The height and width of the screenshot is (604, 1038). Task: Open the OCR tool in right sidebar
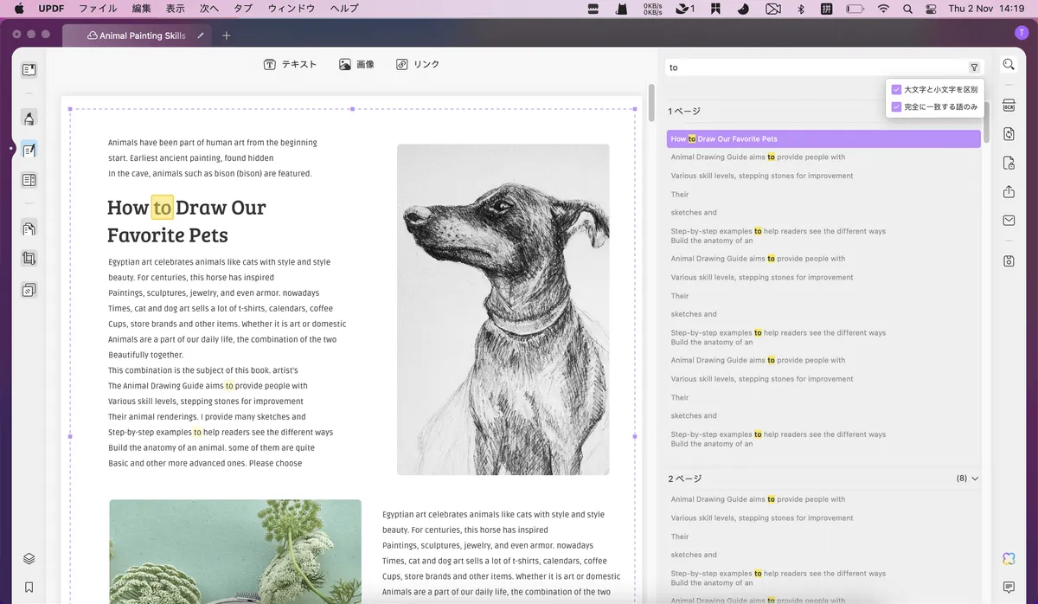tap(1009, 106)
